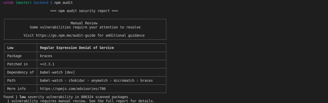
Task: Click the 'Manual Review' box title
Action: [x=84, y=23]
